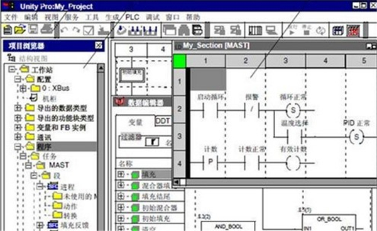
Task: Click the red grid toolbar icon
Action: click(x=353, y=31)
